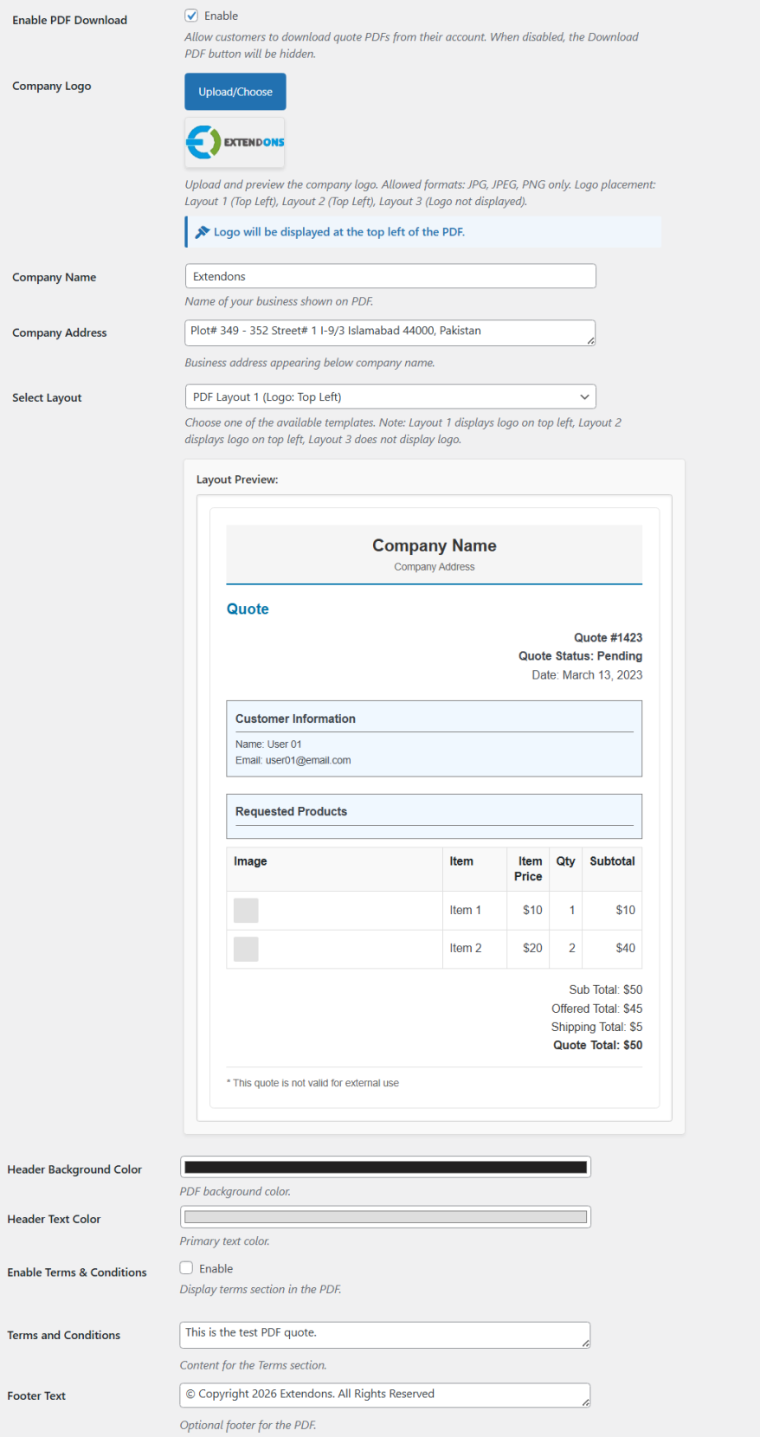Click the 'Select Layout' setting label

pyautogui.click(x=47, y=397)
